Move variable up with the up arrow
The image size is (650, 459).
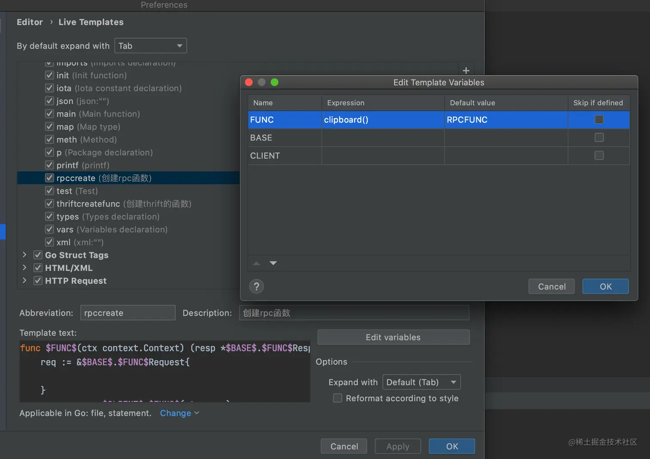257,263
